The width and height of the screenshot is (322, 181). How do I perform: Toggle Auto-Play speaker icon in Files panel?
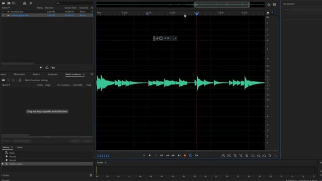pyautogui.click(x=53, y=67)
